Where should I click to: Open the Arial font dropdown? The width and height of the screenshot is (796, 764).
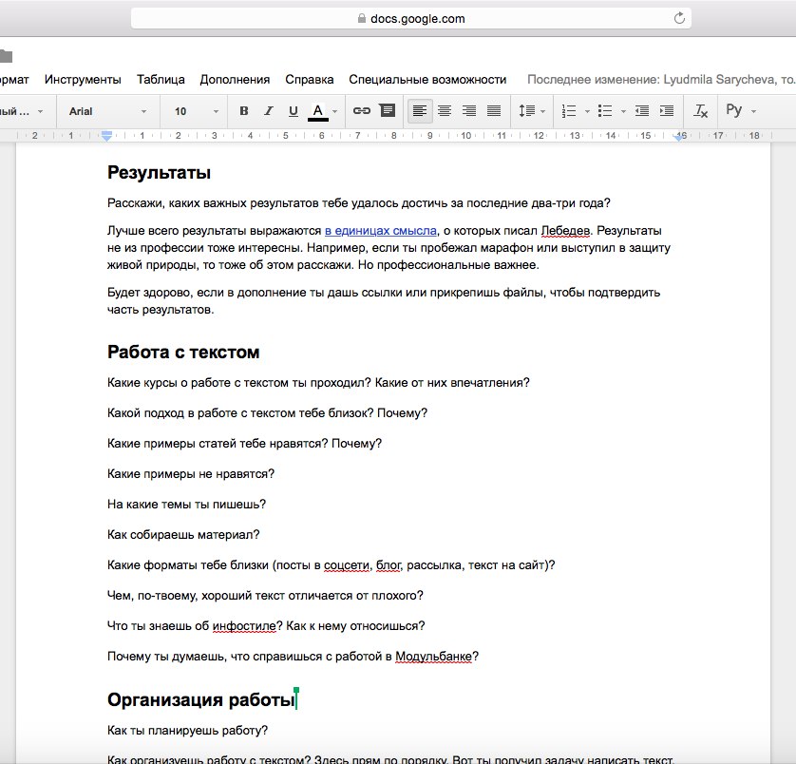pos(107,111)
